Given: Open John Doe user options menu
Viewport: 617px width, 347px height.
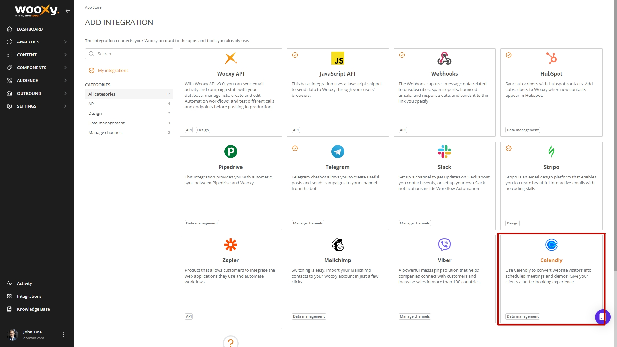Looking at the screenshot, I should pyautogui.click(x=63, y=335).
